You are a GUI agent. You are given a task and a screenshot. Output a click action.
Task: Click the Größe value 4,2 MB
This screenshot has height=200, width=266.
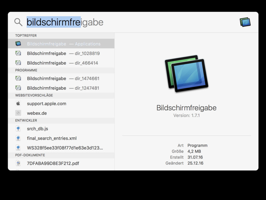(x=194, y=152)
